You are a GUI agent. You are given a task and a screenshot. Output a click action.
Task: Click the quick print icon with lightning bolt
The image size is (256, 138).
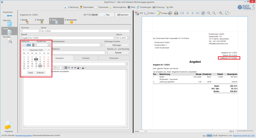tap(170, 13)
